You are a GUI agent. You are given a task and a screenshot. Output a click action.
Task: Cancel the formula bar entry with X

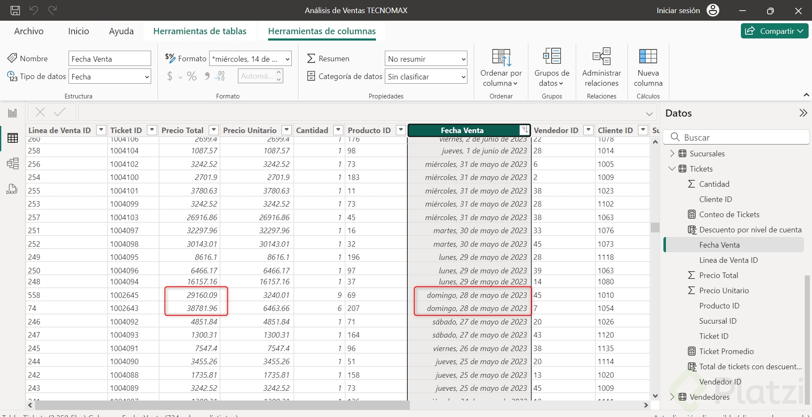[x=40, y=112]
